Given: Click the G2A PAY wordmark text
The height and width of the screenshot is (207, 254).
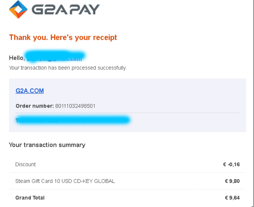Looking at the screenshot, I should [x=66, y=9].
